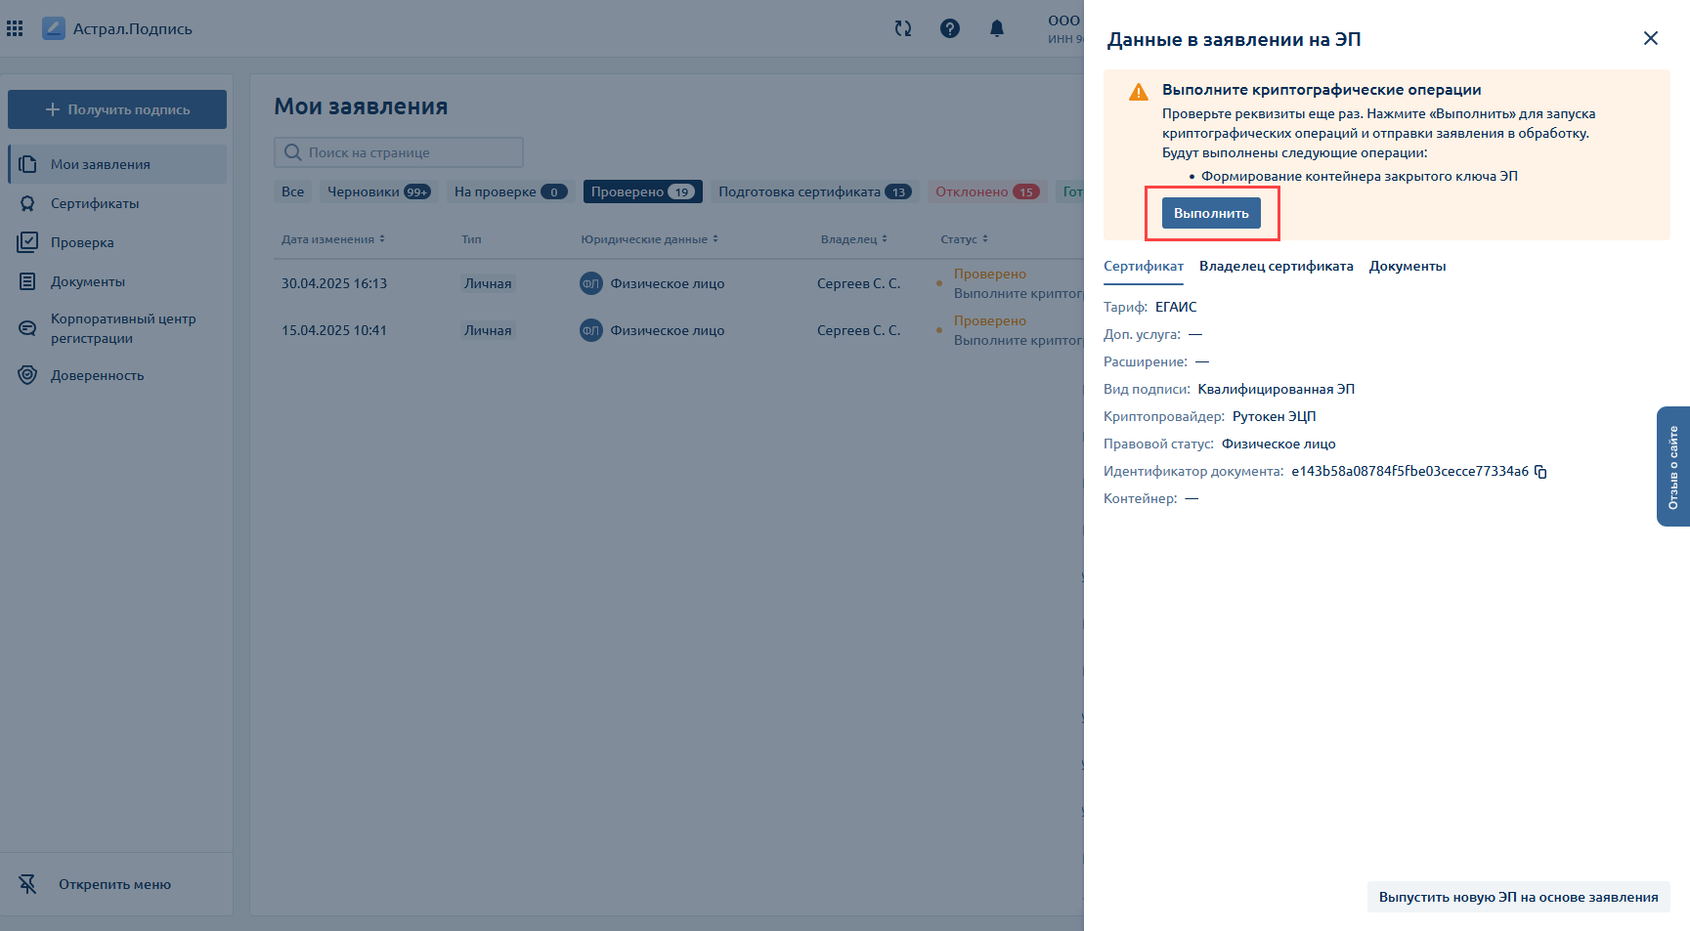Click Выпустить новую ЭП на основе заявления

click(1518, 897)
